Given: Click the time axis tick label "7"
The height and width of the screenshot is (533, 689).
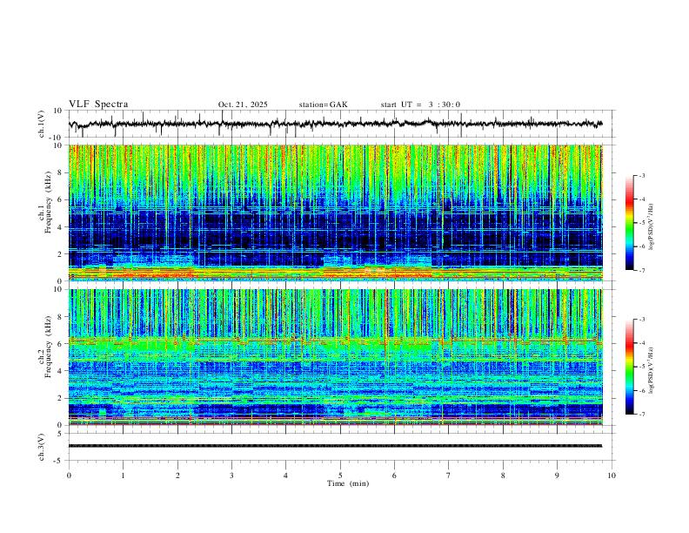Looking at the screenshot, I should click(449, 476).
